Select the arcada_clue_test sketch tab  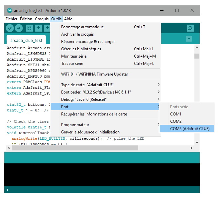click(x=26, y=40)
